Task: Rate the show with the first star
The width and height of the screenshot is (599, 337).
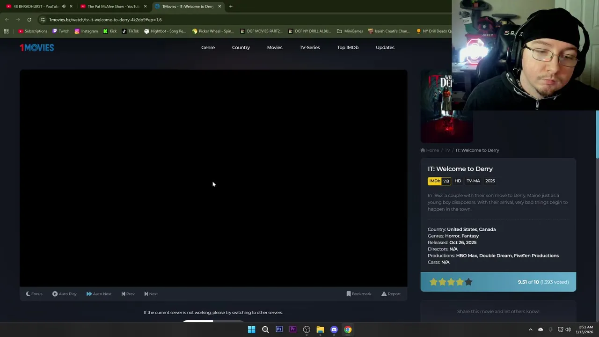Action: coord(433,282)
